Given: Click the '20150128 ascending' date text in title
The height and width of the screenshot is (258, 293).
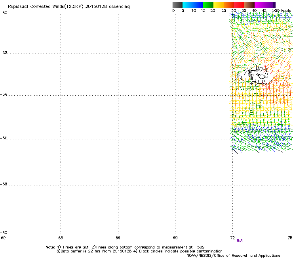Looking at the screenshot, I should click(107, 7).
